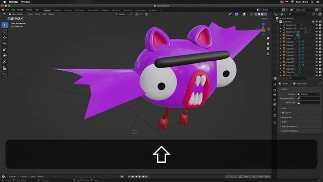Select the Annotate tool
Viewport: 323px width, 182px height.
tap(5, 62)
